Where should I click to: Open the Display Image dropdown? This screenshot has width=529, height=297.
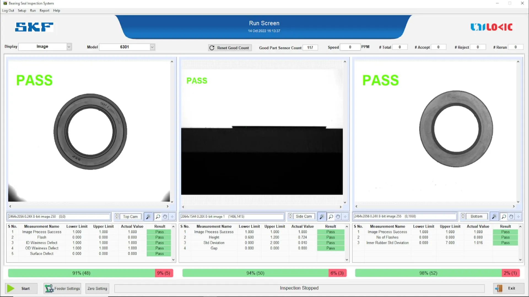69,47
